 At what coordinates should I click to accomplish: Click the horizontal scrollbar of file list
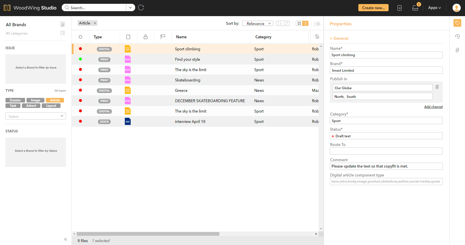pyautogui.click(x=148, y=234)
